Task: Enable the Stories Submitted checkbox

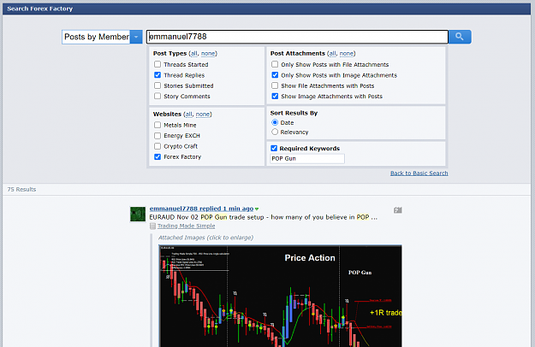Action: (158, 85)
